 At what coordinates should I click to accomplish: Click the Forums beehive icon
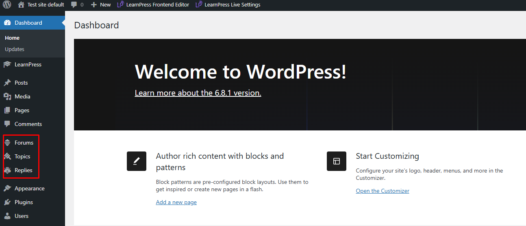(7, 143)
